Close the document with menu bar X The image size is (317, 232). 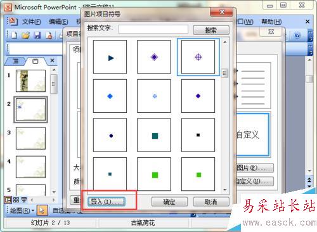[307, 22]
